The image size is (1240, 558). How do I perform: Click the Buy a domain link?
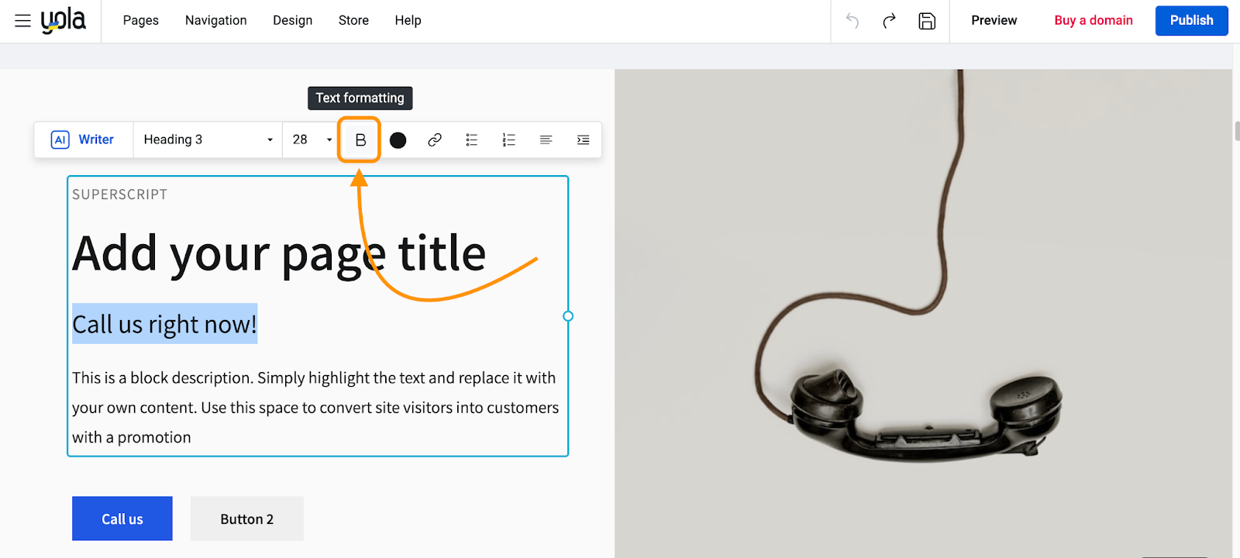point(1093,21)
